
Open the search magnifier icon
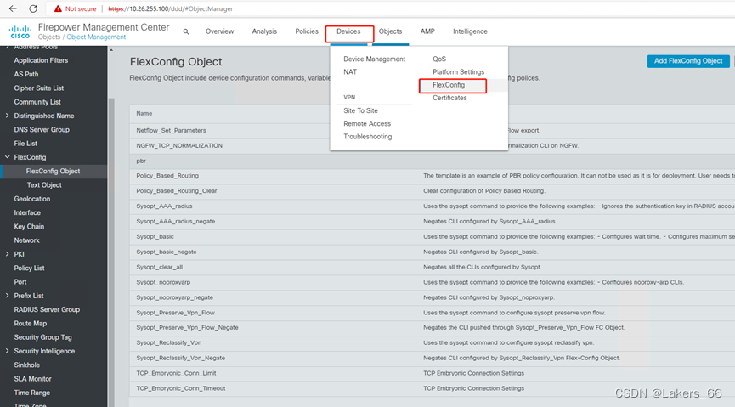click(x=186, y=32)
